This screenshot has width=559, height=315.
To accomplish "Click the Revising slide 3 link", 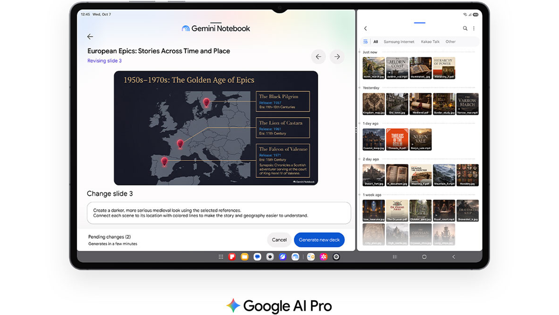I will 104,61.
